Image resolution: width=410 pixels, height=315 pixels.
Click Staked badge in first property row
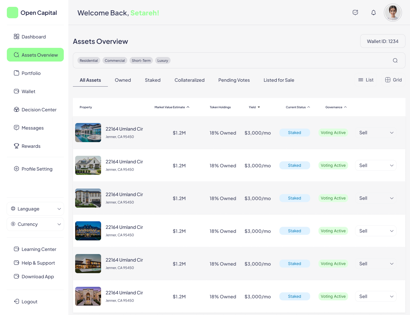pyautogui.click(x=295, y=133)
